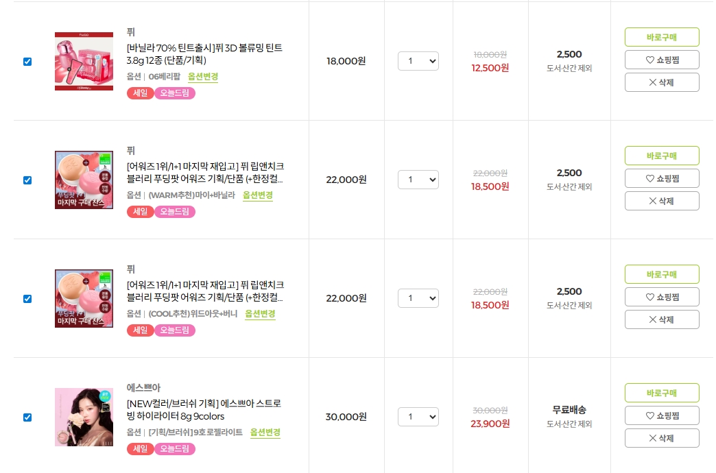Open the 3D 볼류밍 틴트 product title
716x473 pixels.
pos(204,54)
